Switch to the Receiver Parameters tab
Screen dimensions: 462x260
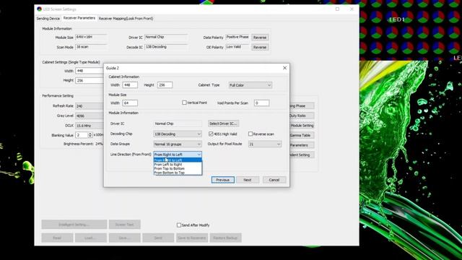(79, 18)
